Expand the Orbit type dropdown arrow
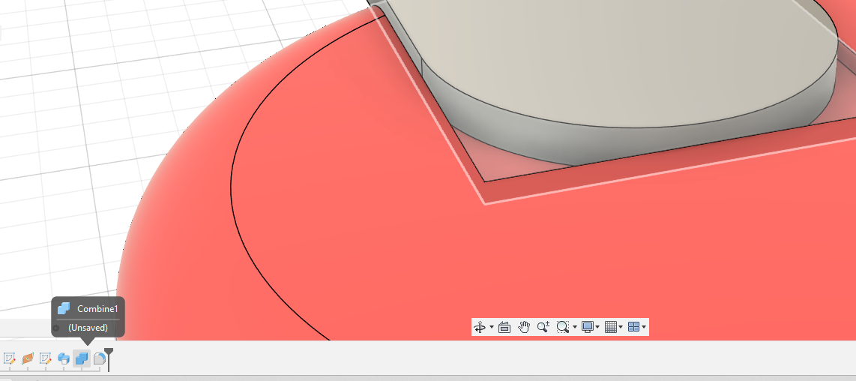The height and width of the screenshot is (381, 856). [x=492, y=328]
